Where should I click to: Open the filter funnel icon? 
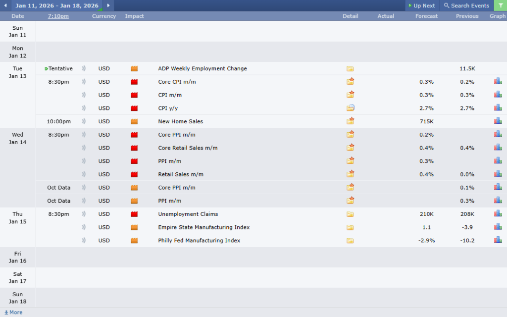[500, 5]
